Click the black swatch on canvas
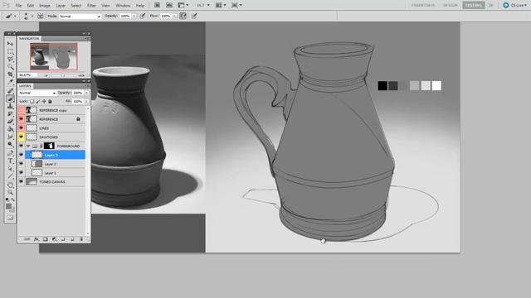The image size is (531, 298). (x=382, y=86)
